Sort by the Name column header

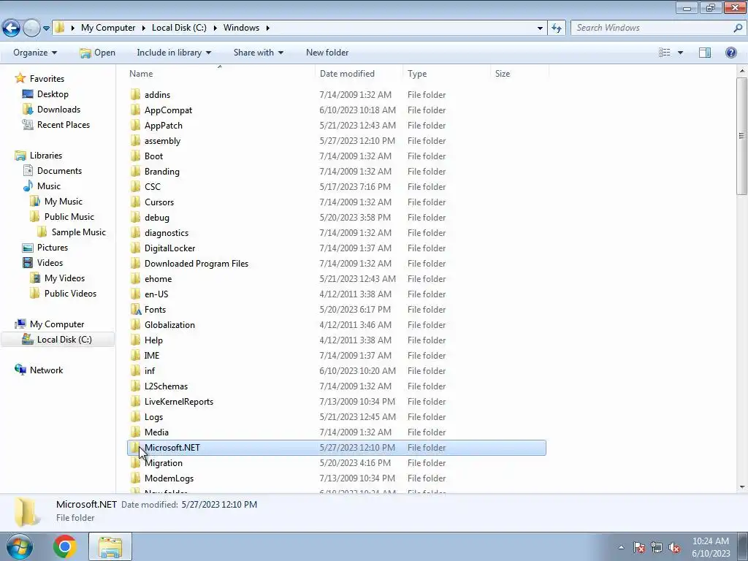click(x=141, y=74)
